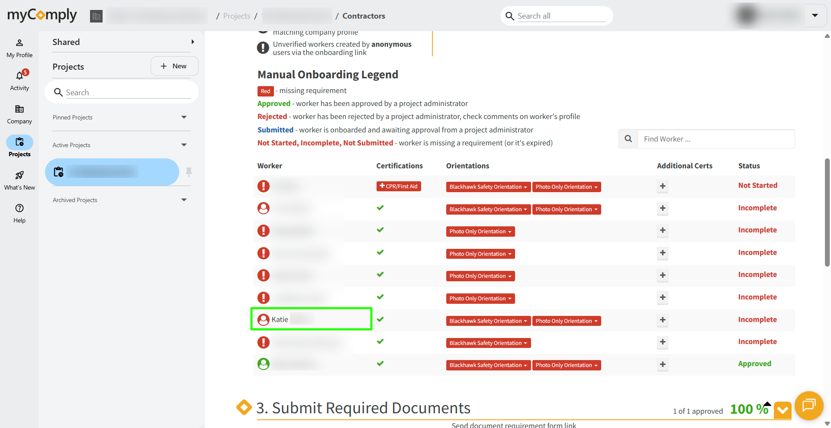This screenshot has height=428, width=831.
Task: Click the header search magnifier icon
Action: (510, 16)
